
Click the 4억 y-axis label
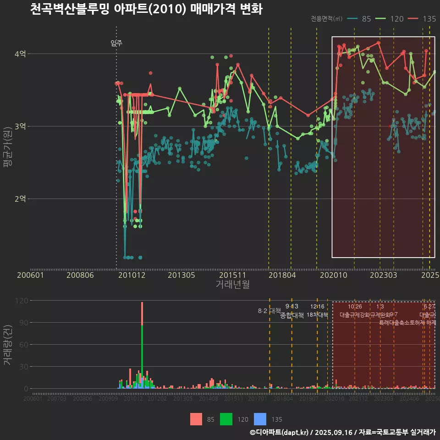(20, 54)
